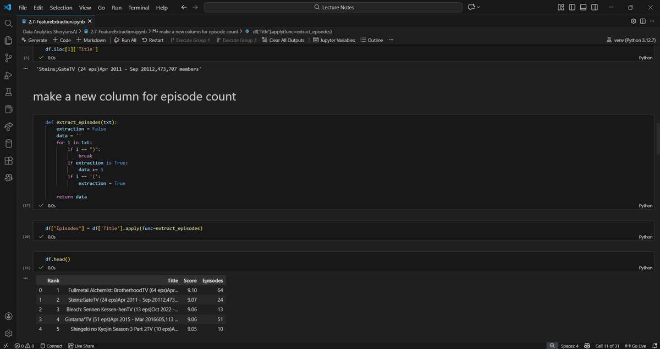Add a new Markdown cell
Screen dimensions: 660x349
[91, 40]
